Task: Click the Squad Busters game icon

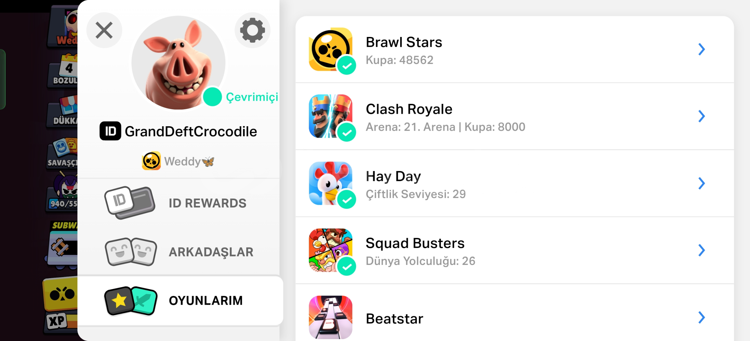Action: (x=331, y=250)
